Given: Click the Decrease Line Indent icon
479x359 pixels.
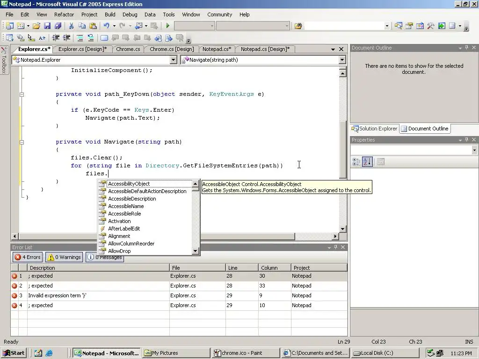Looking at the screenshot, I should [x=56, y=38].
